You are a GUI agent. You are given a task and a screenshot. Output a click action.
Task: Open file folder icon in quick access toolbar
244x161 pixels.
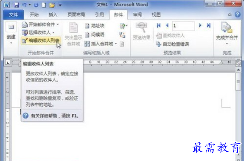(x=52, y=5)
